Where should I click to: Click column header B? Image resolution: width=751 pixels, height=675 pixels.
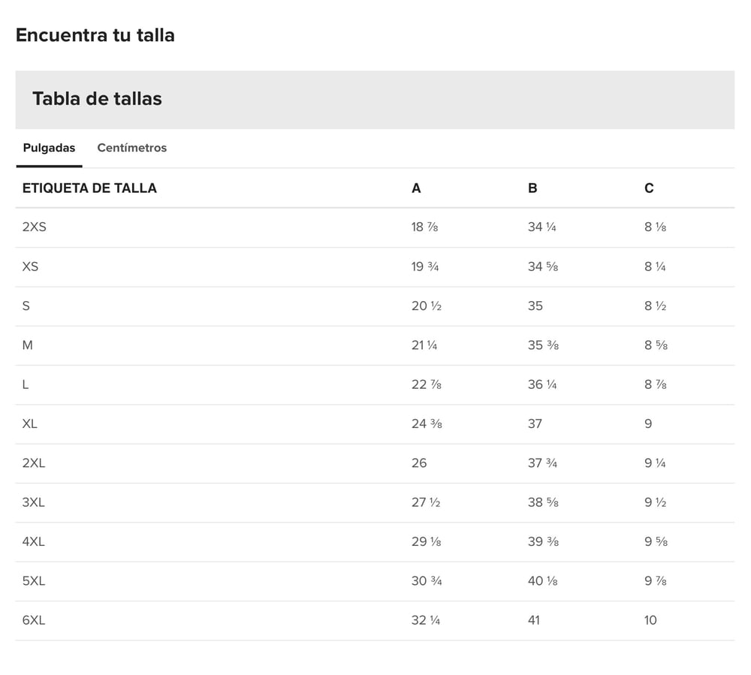pyautogui.click(x=532, y=188)
